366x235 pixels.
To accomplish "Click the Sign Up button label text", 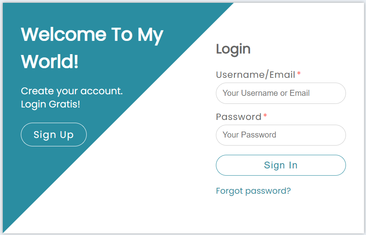I will pos(53,134).
